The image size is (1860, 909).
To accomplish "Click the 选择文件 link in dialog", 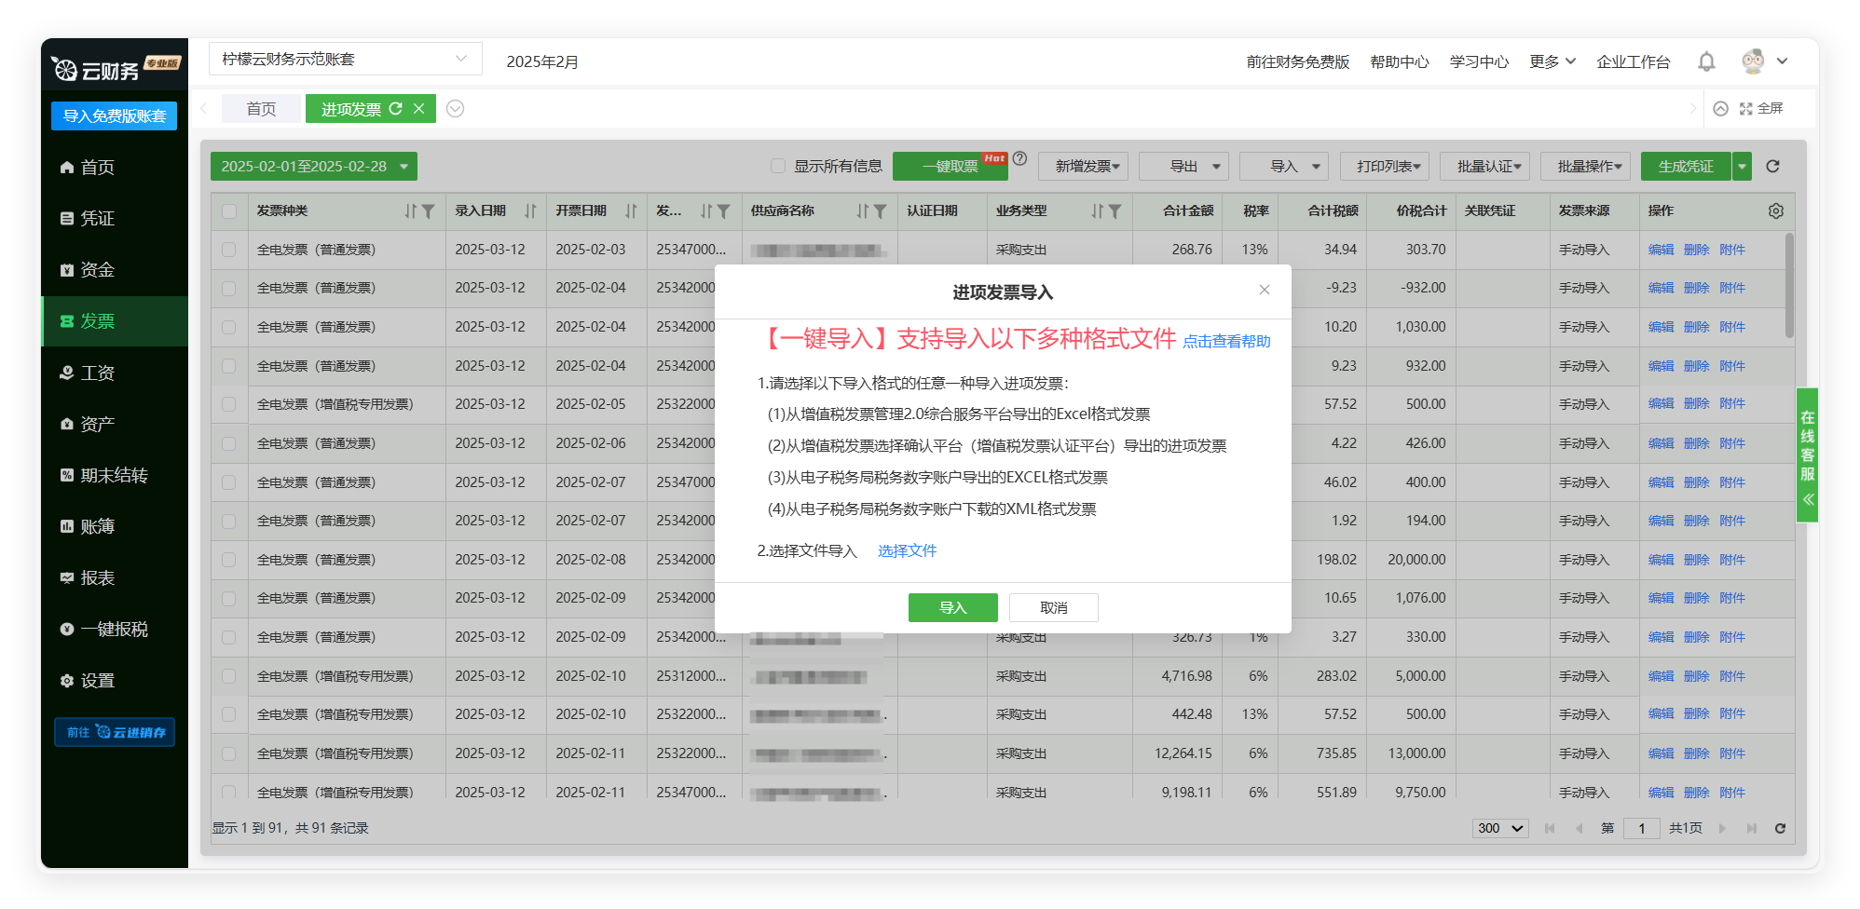I will click(x=907, y=551).
